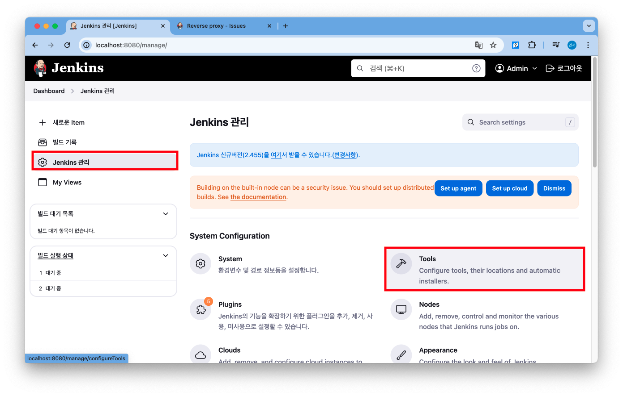Click the 로그아웃 logout link
Screen dimensions: 623x396
click(x=564, y=68)
